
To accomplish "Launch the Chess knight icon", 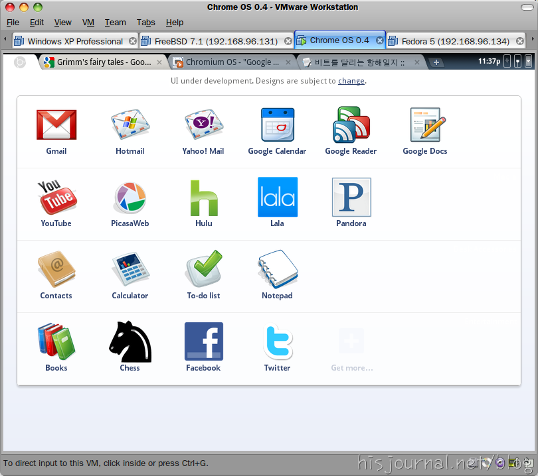I will pos(130,341).
